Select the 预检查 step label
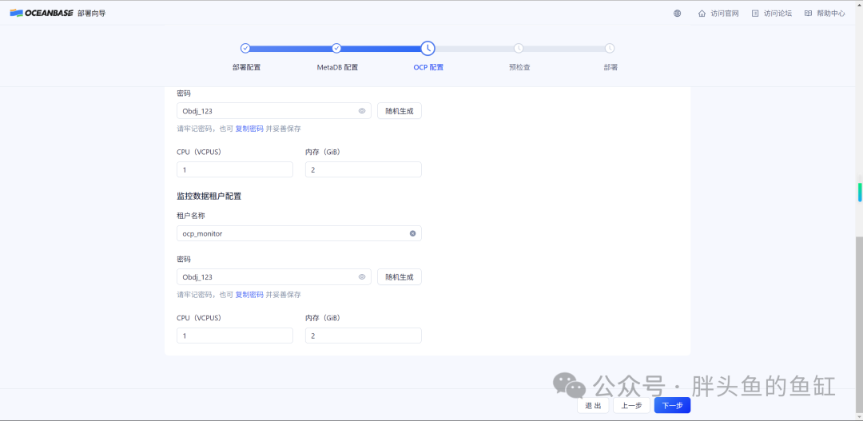This screenshot has height=421, width=863. (519, 68)
